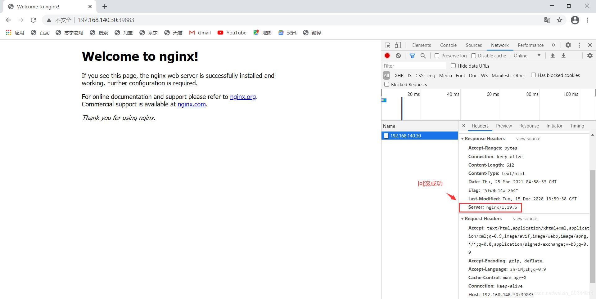Open the Apps (应用) bookmark shortcut

(15, 33)
